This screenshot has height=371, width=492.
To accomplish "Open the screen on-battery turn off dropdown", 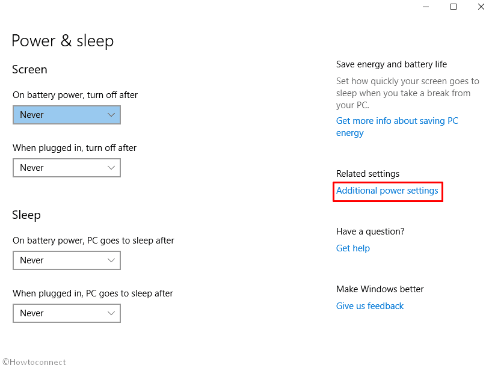I will tap(67, 115).
